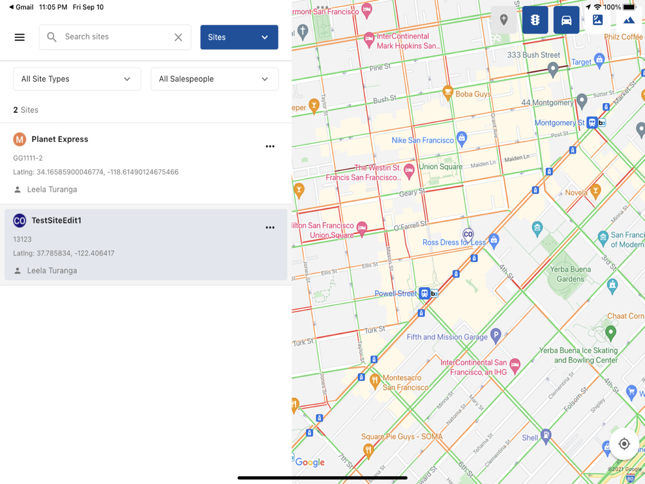Toggle the traffic light layer
Viewport: 645px width, 484px height.
point(535,20)
